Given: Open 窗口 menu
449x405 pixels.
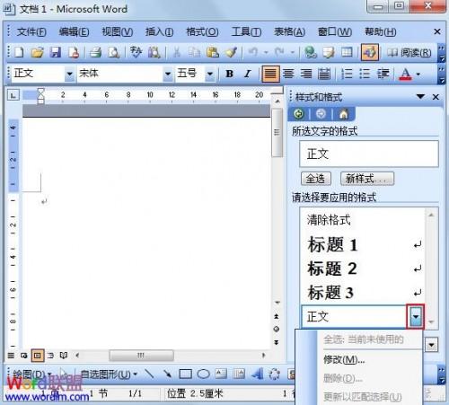Looking at the screenshot, I should (x=335, y=31).
